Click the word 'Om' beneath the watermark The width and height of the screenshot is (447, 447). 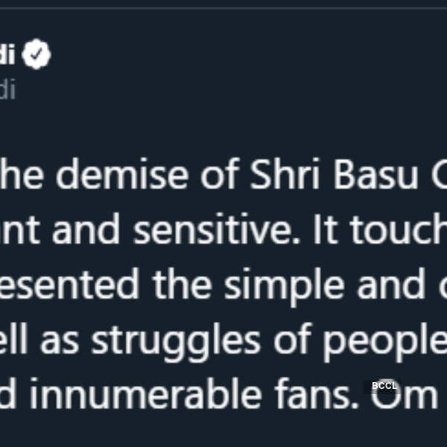(x=405, y=394)
